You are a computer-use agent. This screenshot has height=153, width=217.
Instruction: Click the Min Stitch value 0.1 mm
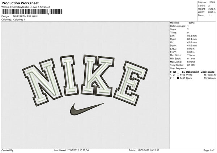tap(191, 59)
